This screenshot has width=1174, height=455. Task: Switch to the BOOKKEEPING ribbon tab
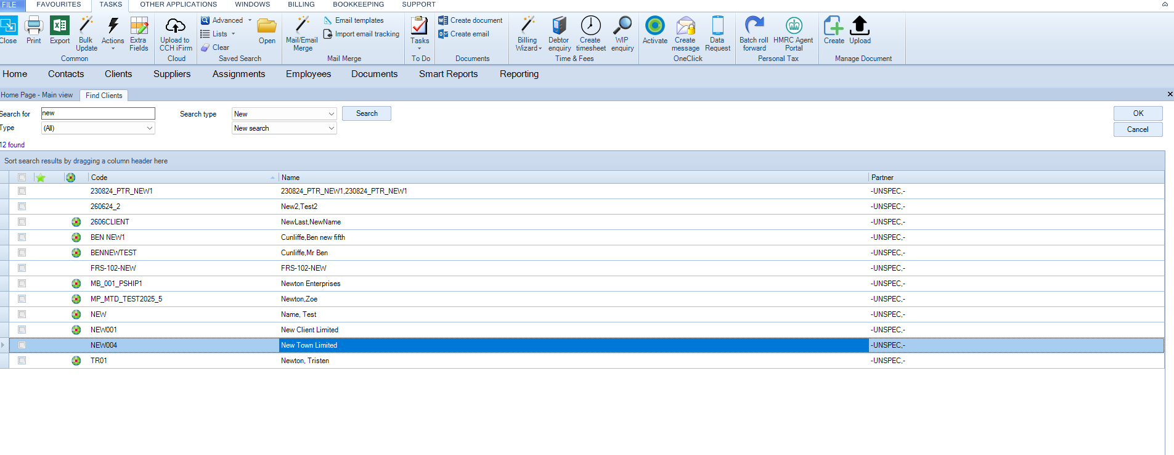358,4
